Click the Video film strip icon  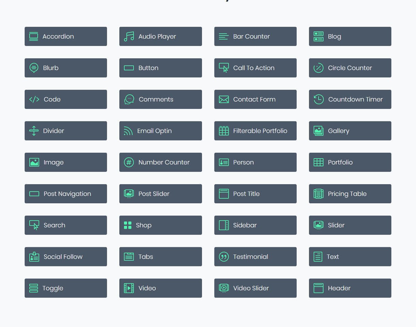point(129,288)
